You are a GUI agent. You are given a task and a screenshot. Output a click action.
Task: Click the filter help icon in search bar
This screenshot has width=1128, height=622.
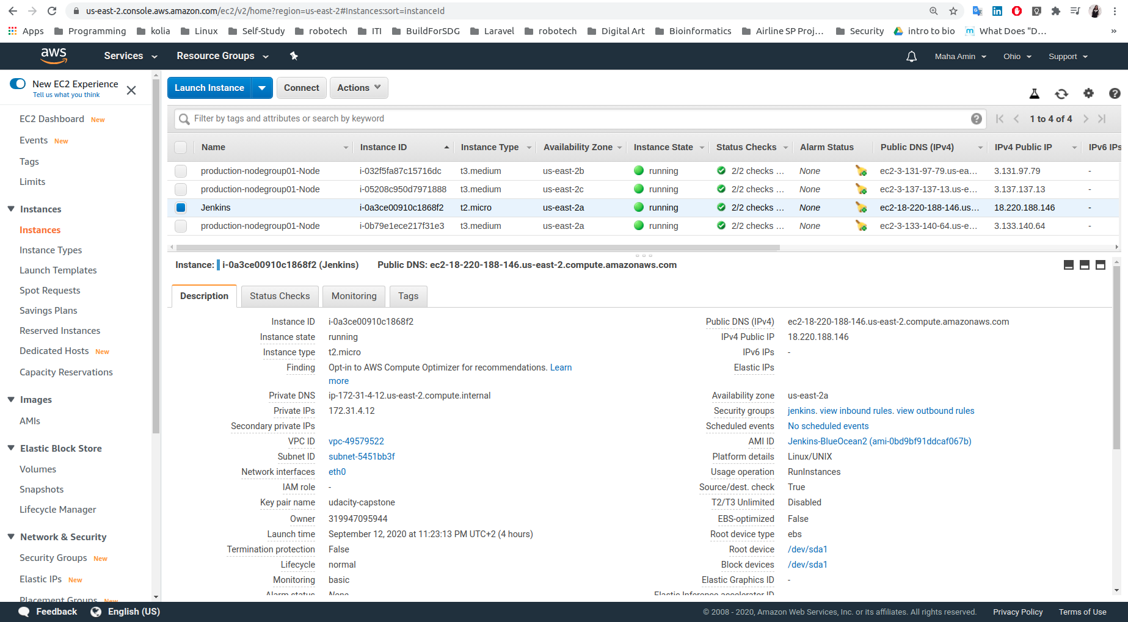pyautogui.click(x=977, y=118)
